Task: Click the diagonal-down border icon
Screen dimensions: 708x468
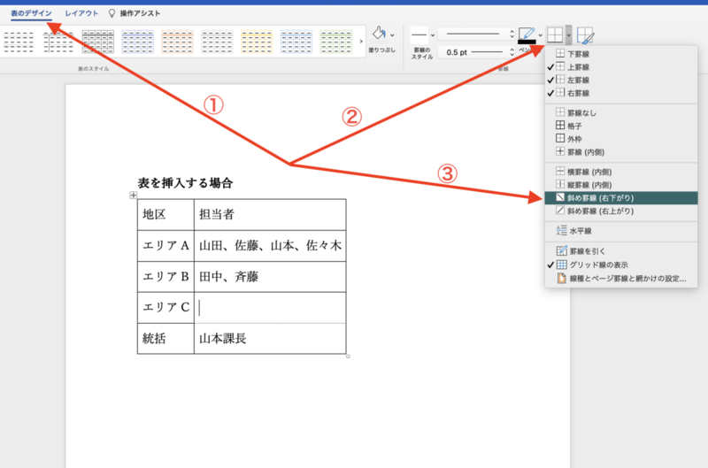Action: [560, 197]
